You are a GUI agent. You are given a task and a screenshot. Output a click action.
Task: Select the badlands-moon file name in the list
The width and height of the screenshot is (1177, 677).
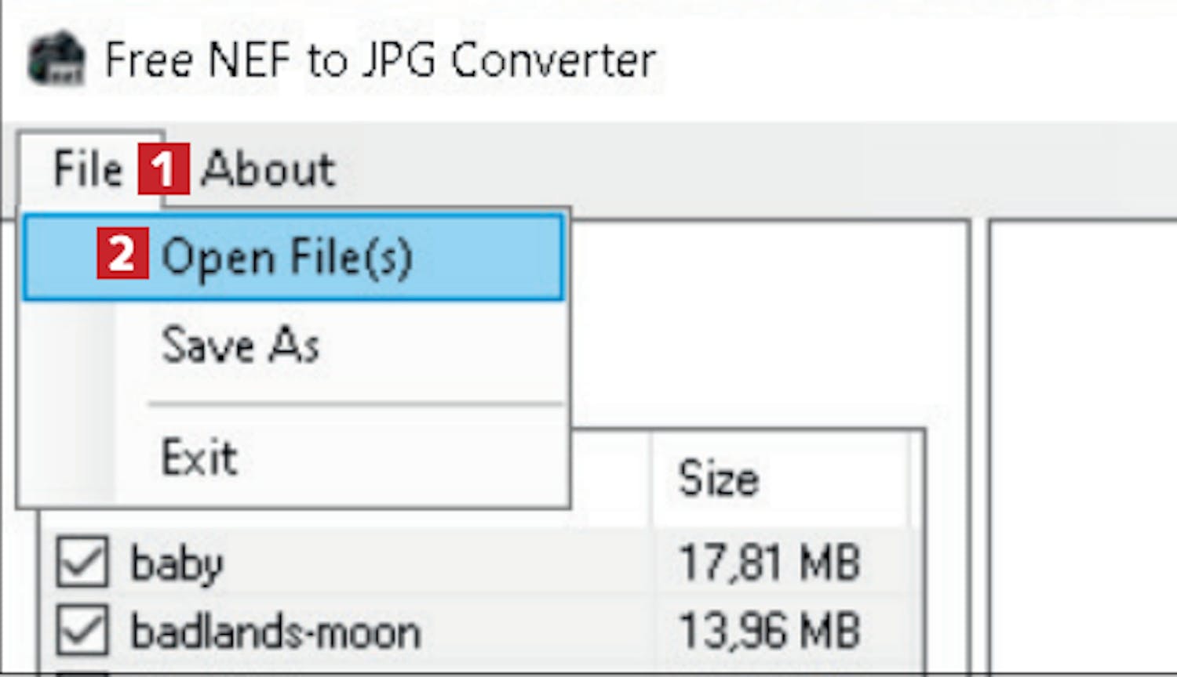click(275, 632)
